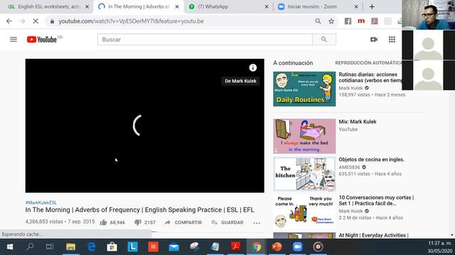Open Zoom from the taskbar
This screenshot has width=455, height=255.
(x=297, y=246)
